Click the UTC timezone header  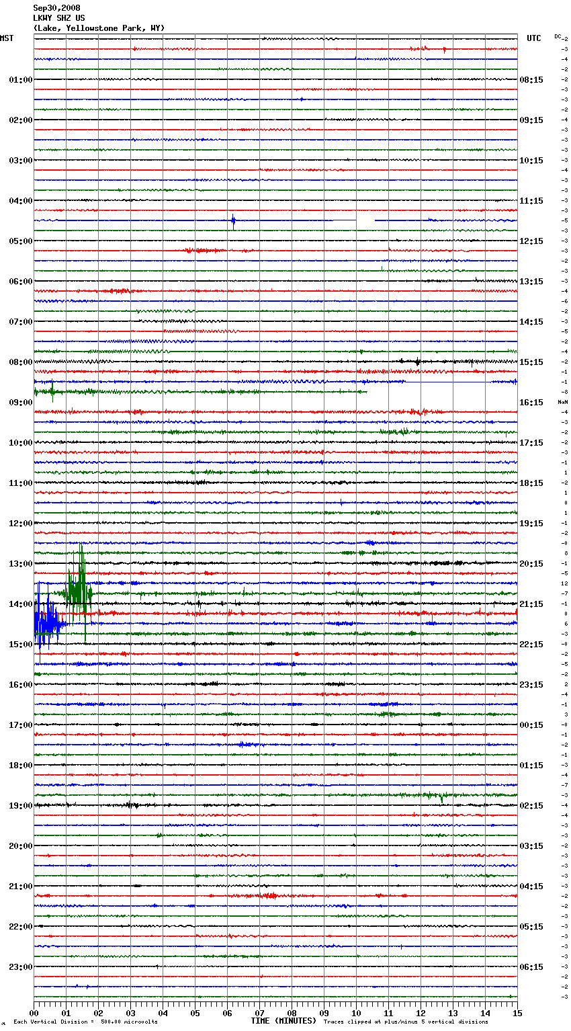tap(534, 38)
